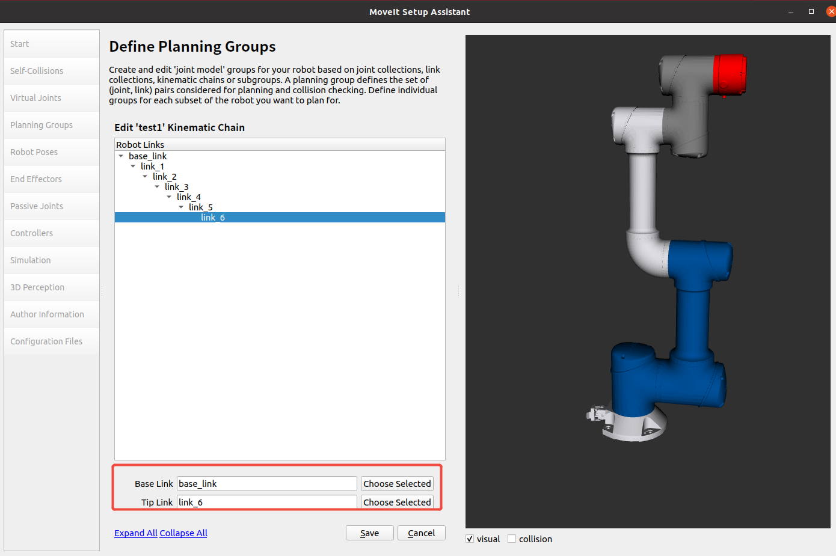Open the Start tab

[52, 44]
